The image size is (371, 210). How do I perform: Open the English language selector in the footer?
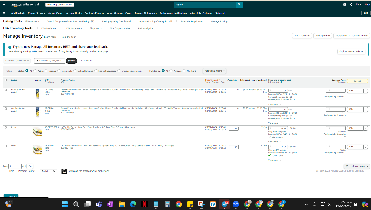click(48, 171)
